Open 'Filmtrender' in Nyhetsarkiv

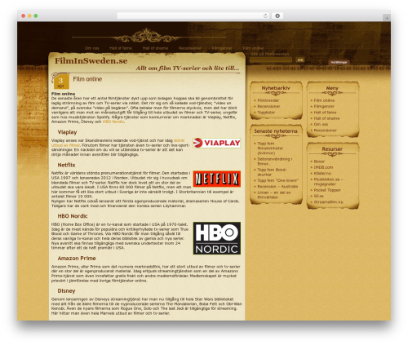click(268, 100)
